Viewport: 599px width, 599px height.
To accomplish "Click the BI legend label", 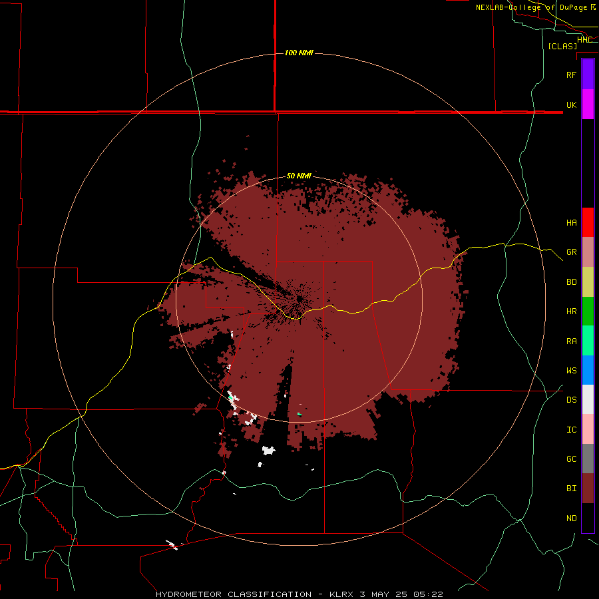I will click(571, 489).
